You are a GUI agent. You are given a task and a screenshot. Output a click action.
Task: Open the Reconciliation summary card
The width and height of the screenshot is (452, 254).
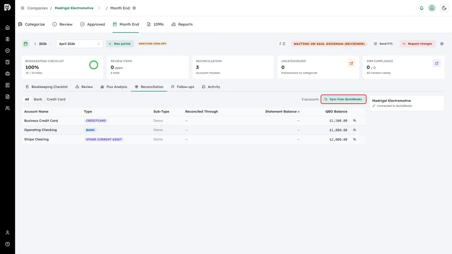(233, 67)
